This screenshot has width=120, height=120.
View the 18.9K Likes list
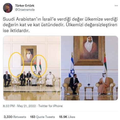[67, 117]
